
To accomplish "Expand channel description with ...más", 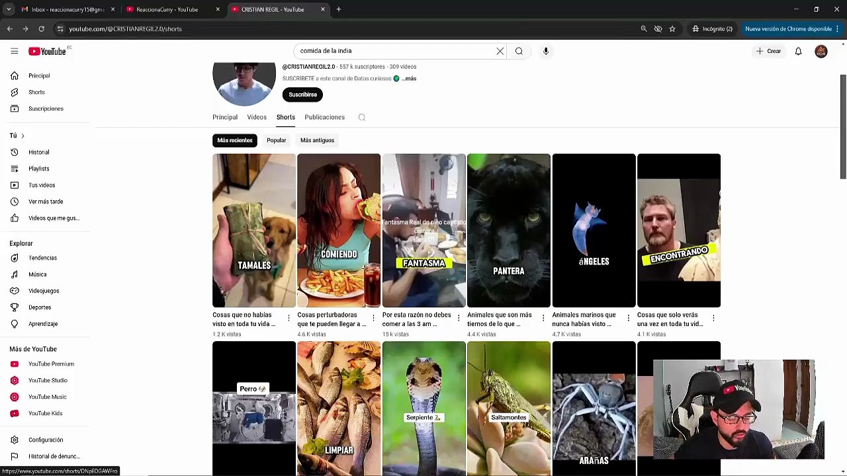I will click(x=409, y=79).
